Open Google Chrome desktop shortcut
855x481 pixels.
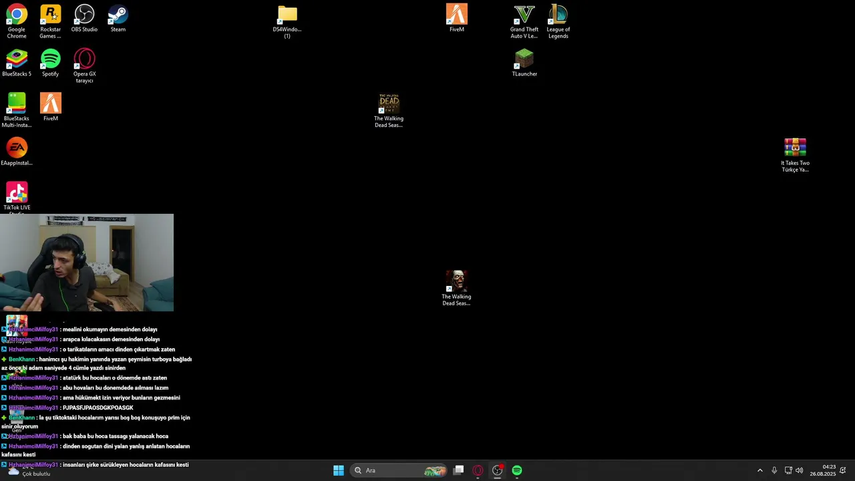click(17, 21)
